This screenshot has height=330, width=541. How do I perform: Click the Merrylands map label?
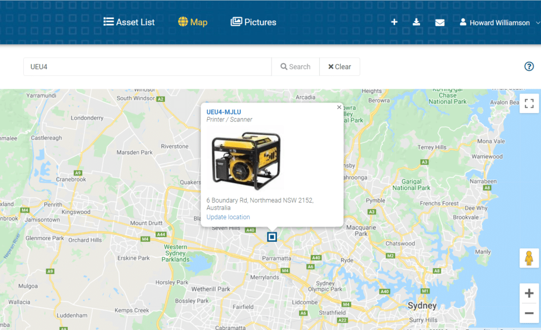265,277
